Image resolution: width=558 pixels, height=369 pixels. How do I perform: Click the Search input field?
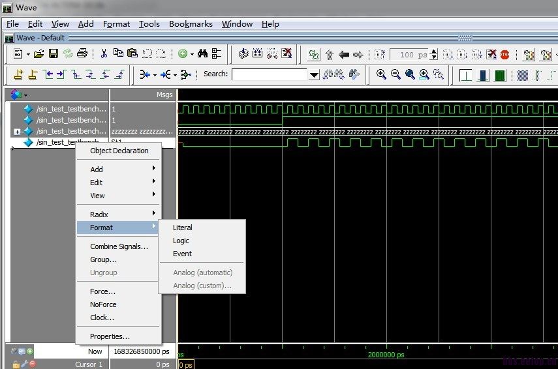coord(270,75)
